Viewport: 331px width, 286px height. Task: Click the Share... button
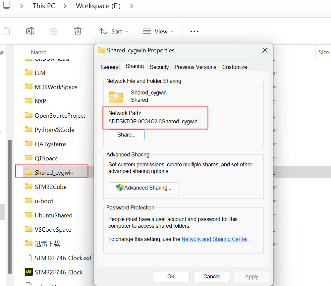pos(126,135)
